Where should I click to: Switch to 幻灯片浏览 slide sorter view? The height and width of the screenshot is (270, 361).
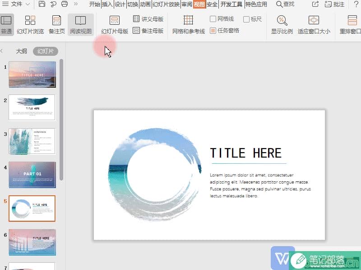point(30,25)
